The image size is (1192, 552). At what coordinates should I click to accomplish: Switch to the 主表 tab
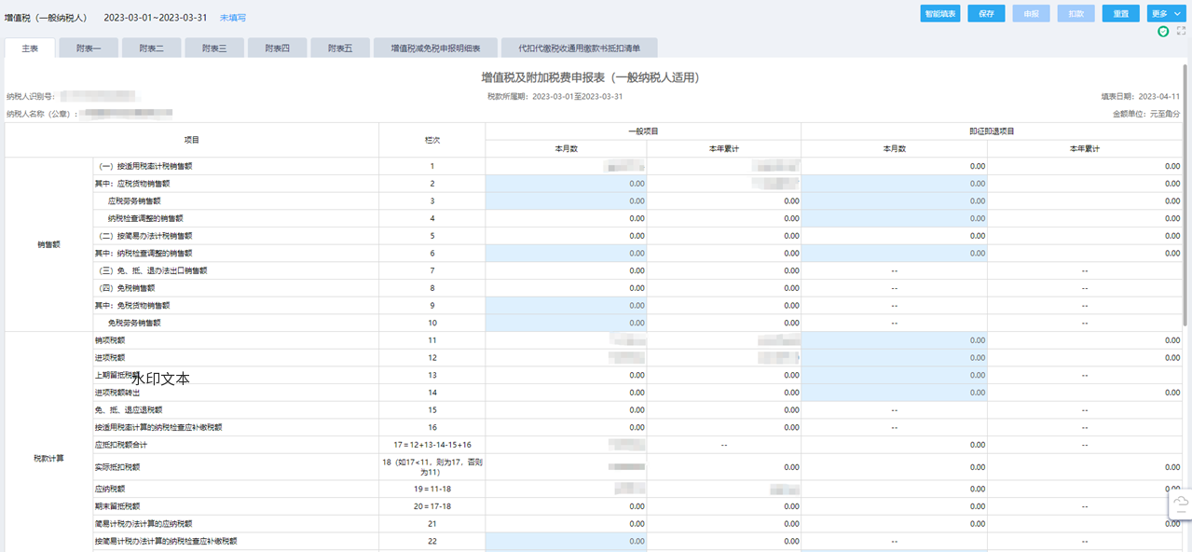[30, 48]
